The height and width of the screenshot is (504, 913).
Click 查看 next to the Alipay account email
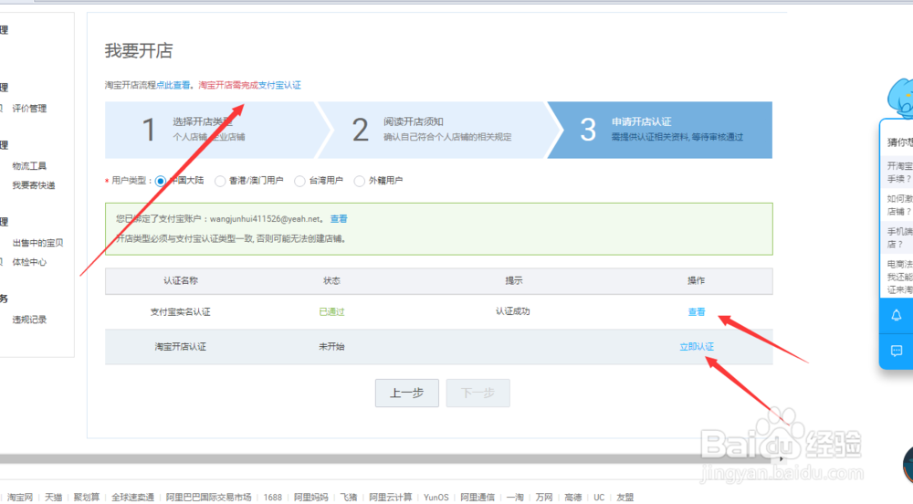click(x=339, y=219)
